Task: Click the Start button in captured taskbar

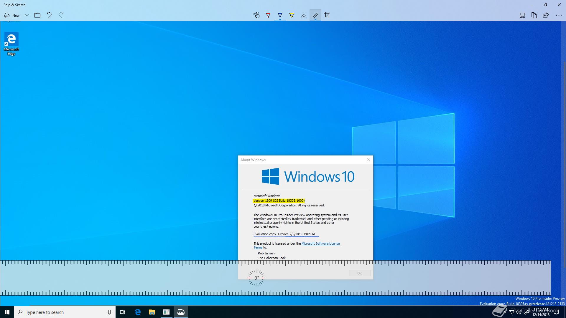Action: (x=7, y=312)
